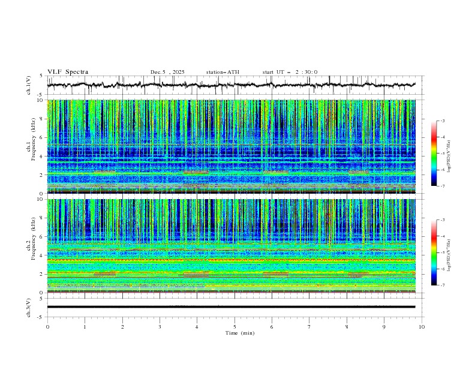Click inside the ch.1 spectrogram panel
Image resolution: width=475 pixels, height=367 pixels.
pos(231,146)
